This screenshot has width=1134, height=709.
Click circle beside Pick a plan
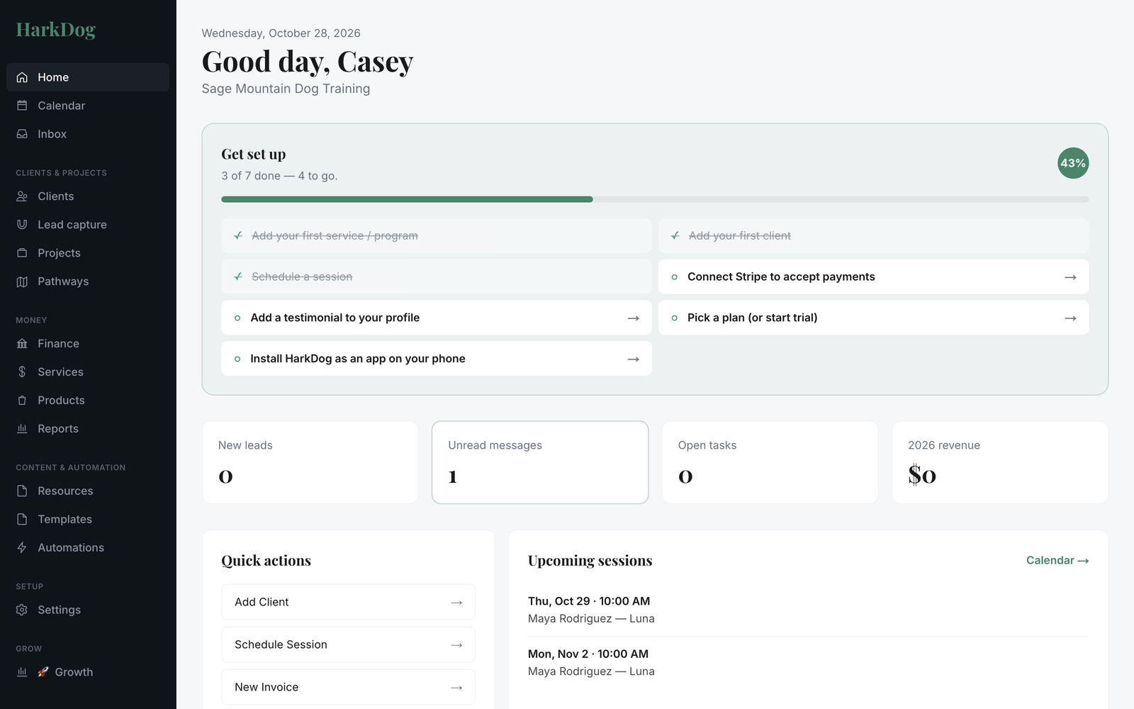click(x=674, y=318)
